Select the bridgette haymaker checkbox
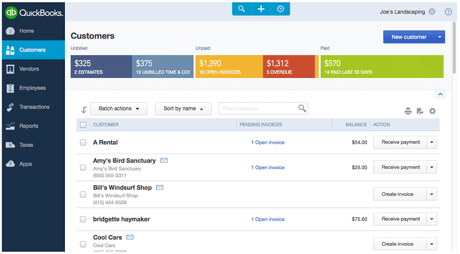The image size is (460, 254). (x=83, y=219)
